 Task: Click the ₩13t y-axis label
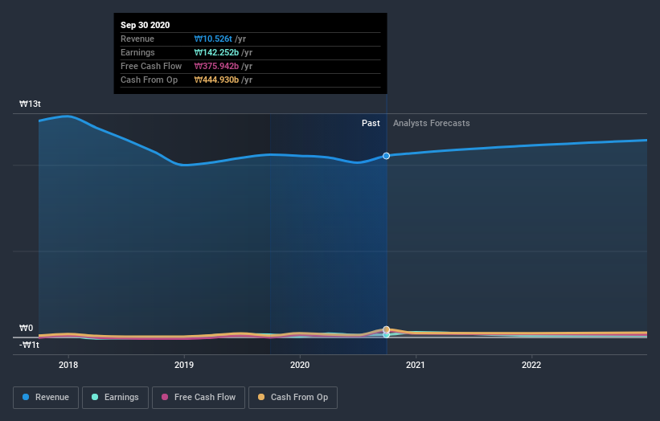[30, 104]
